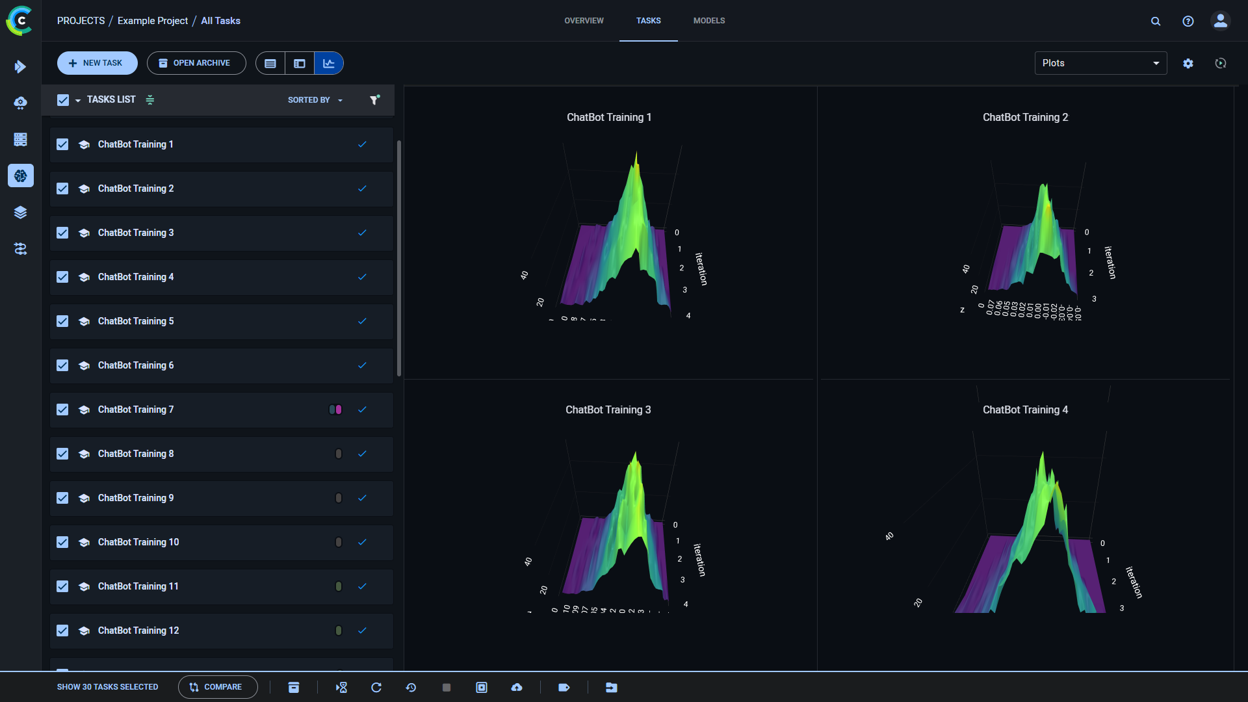Toggle the select-all checkbox in Tasks List
1248x702 pixels.
pyautogui.click(x=63, y=99)
